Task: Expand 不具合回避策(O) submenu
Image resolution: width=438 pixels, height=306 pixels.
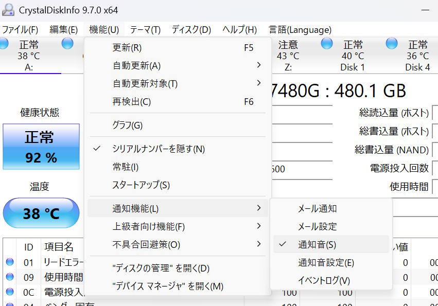Action: point(178,244)
